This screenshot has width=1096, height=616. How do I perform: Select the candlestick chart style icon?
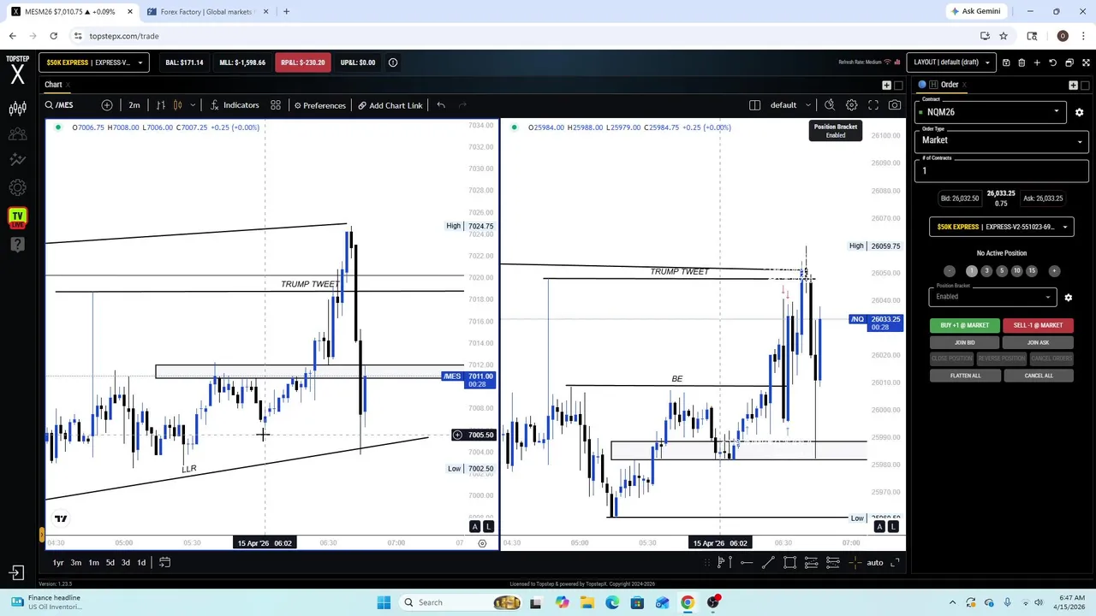[177, 105]
